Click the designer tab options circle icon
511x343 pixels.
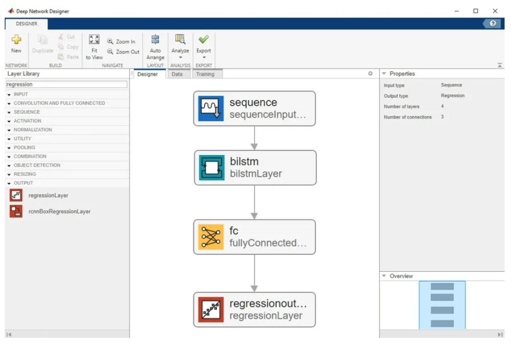pyautogui.click(x=370, y=73)
